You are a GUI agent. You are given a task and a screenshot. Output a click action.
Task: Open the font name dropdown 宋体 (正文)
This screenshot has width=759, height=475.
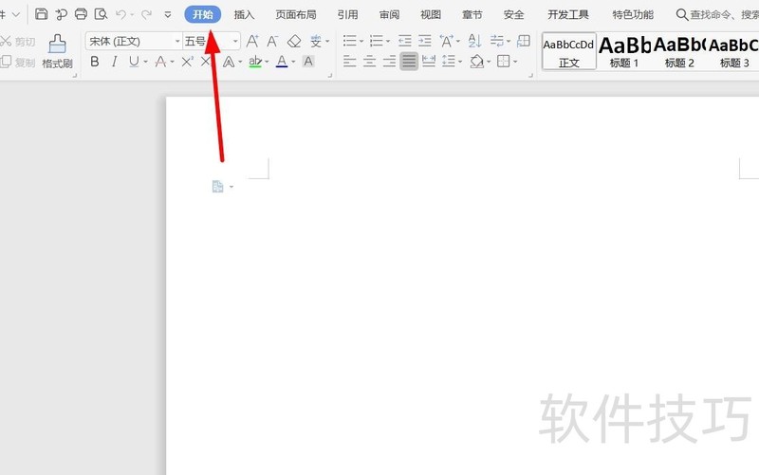(133, 42)
